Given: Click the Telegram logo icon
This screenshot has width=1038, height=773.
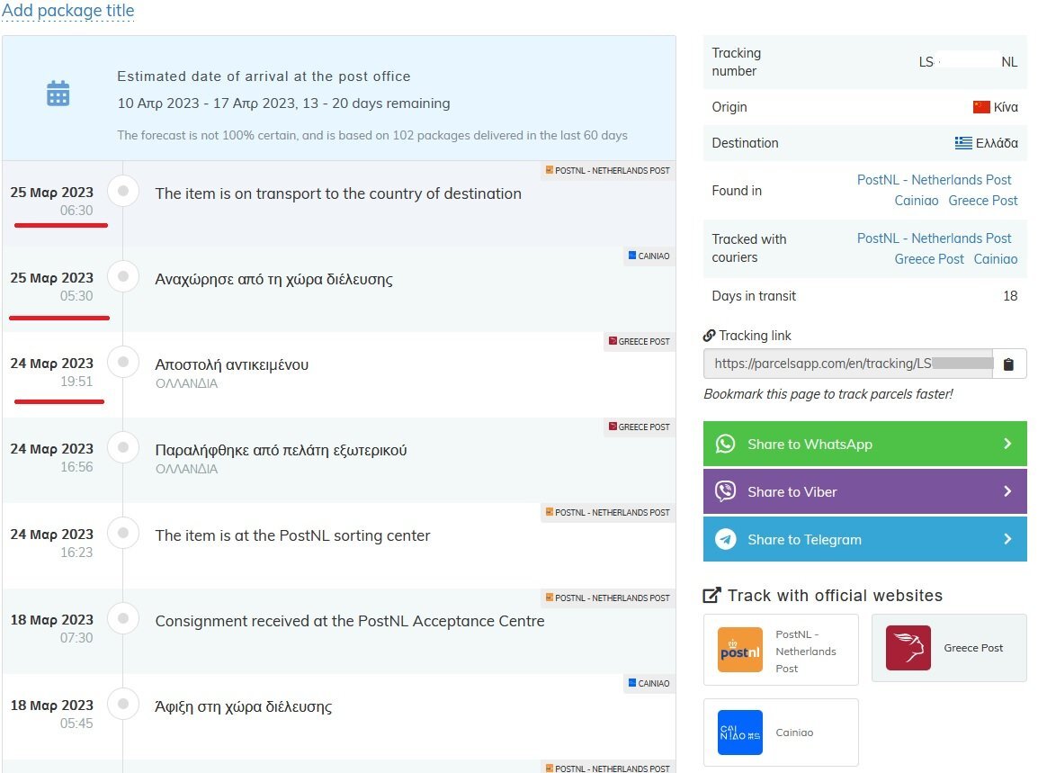Looking at the screenshot, I should click(x=726, y=539).
